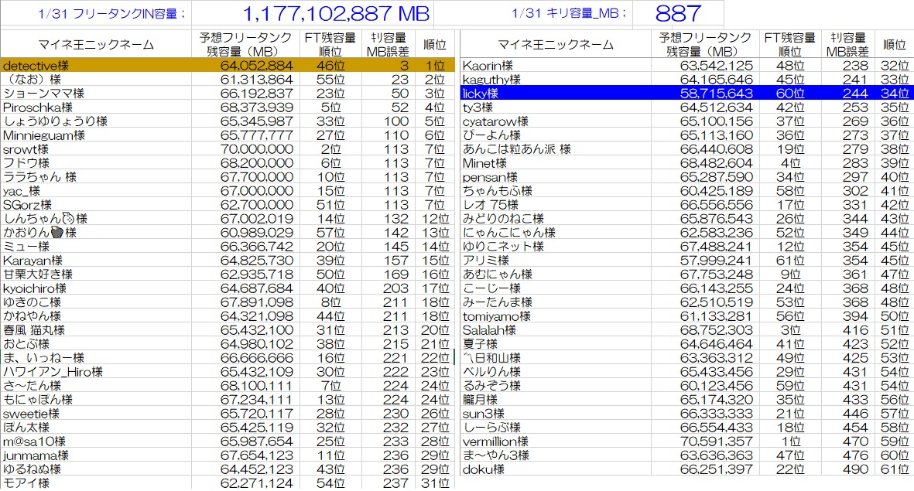The width and height of the screenshot is (914, 491).
Task: Select the 'm@sa10様' cell
Action: [96, 442]
